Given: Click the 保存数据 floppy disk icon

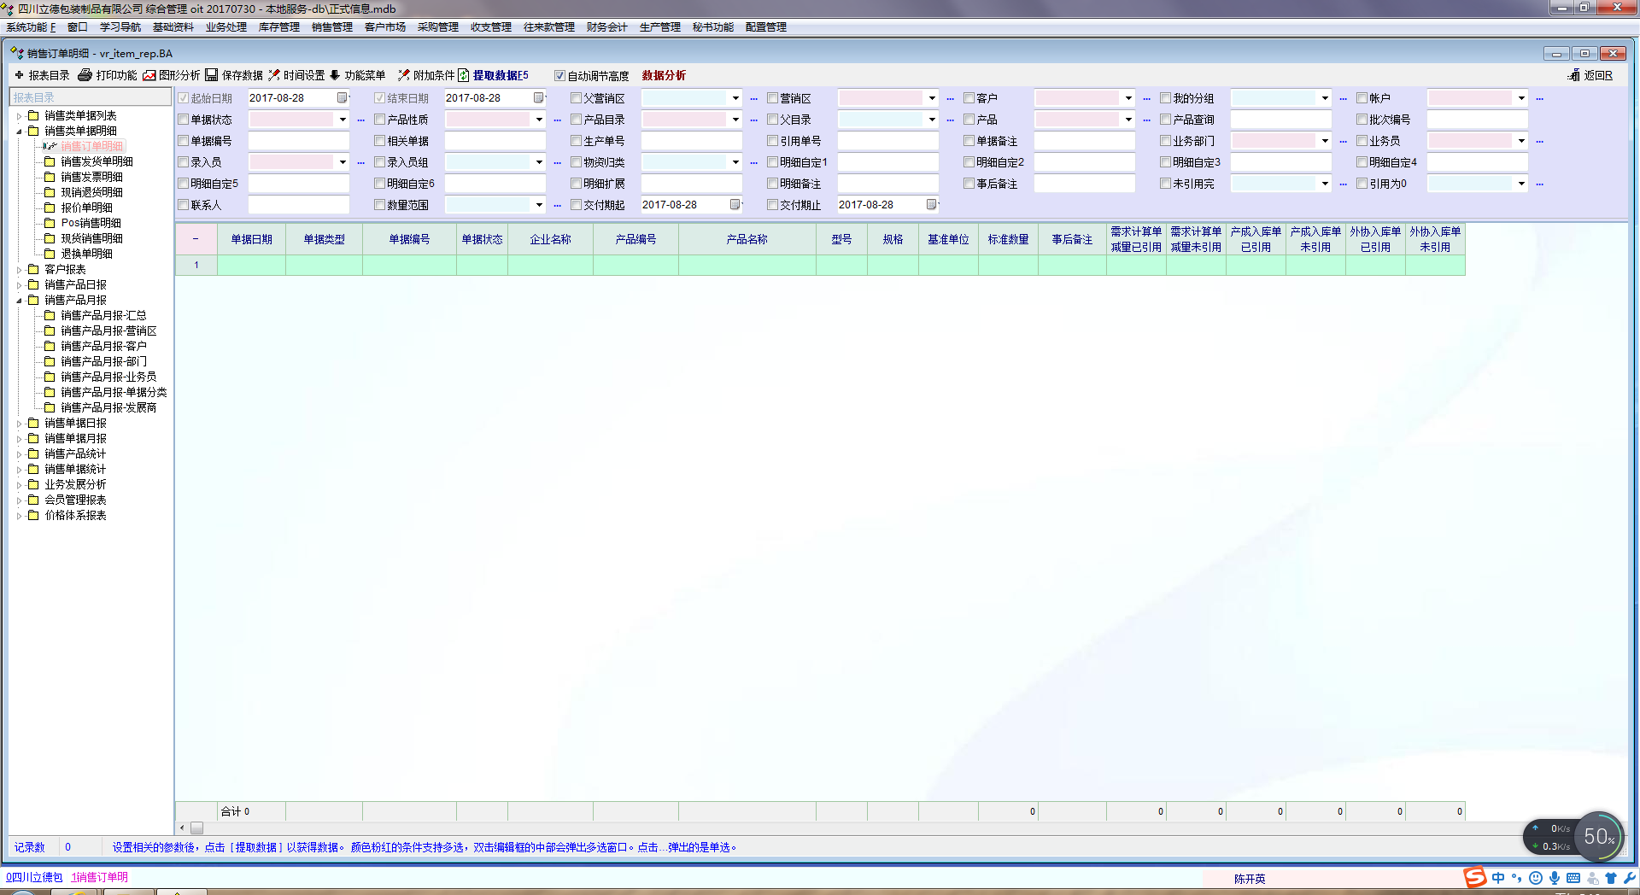Looking at the screenshot, I should pos(212,75).
